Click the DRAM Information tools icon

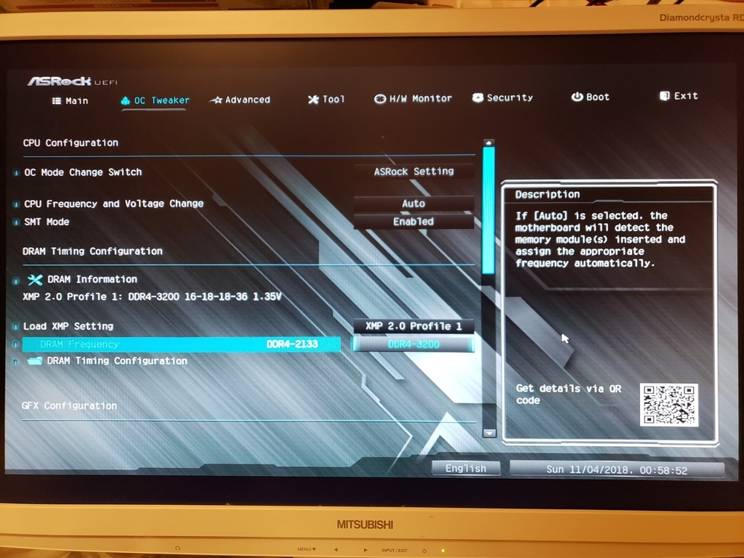[35, 280]
